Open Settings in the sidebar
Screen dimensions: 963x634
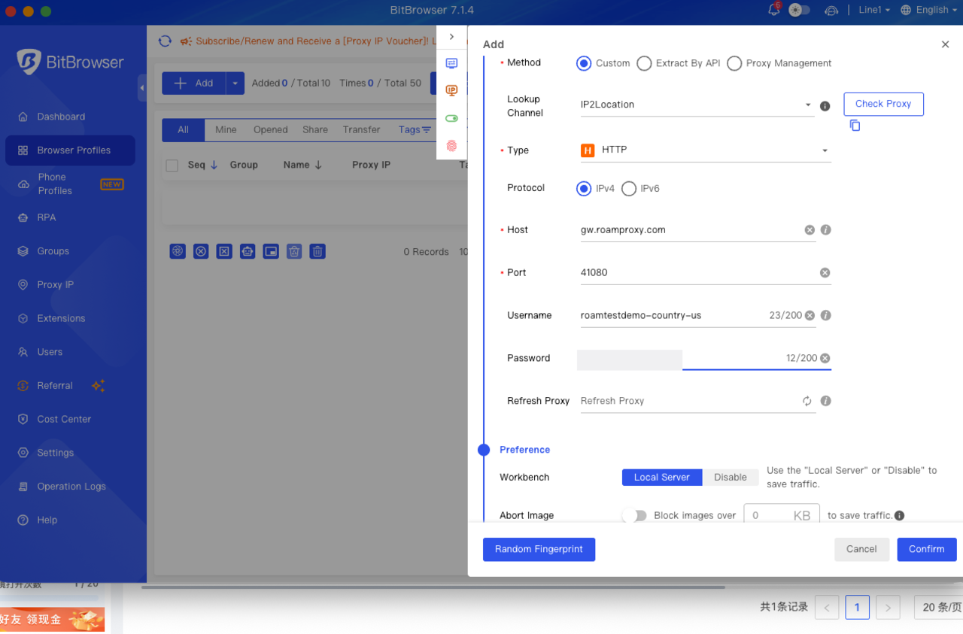click(71, 453)
